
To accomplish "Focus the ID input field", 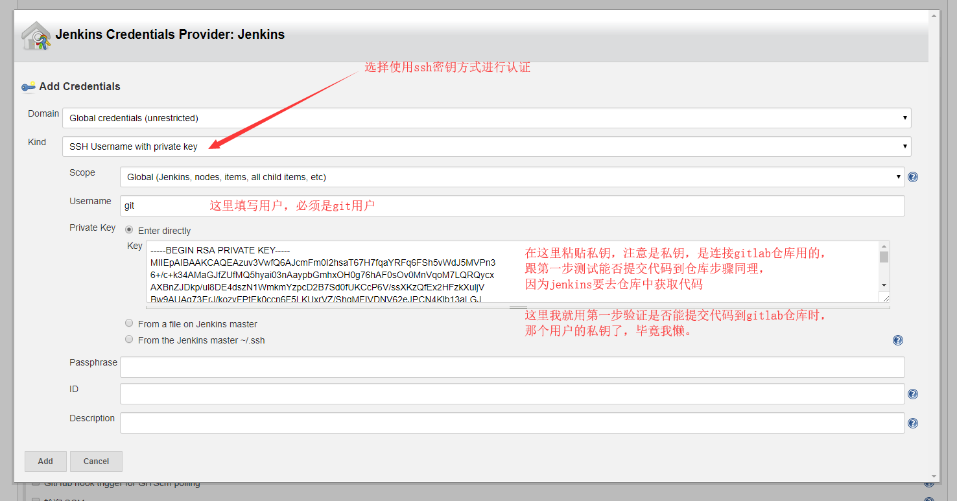I will (x=512, y=394).
